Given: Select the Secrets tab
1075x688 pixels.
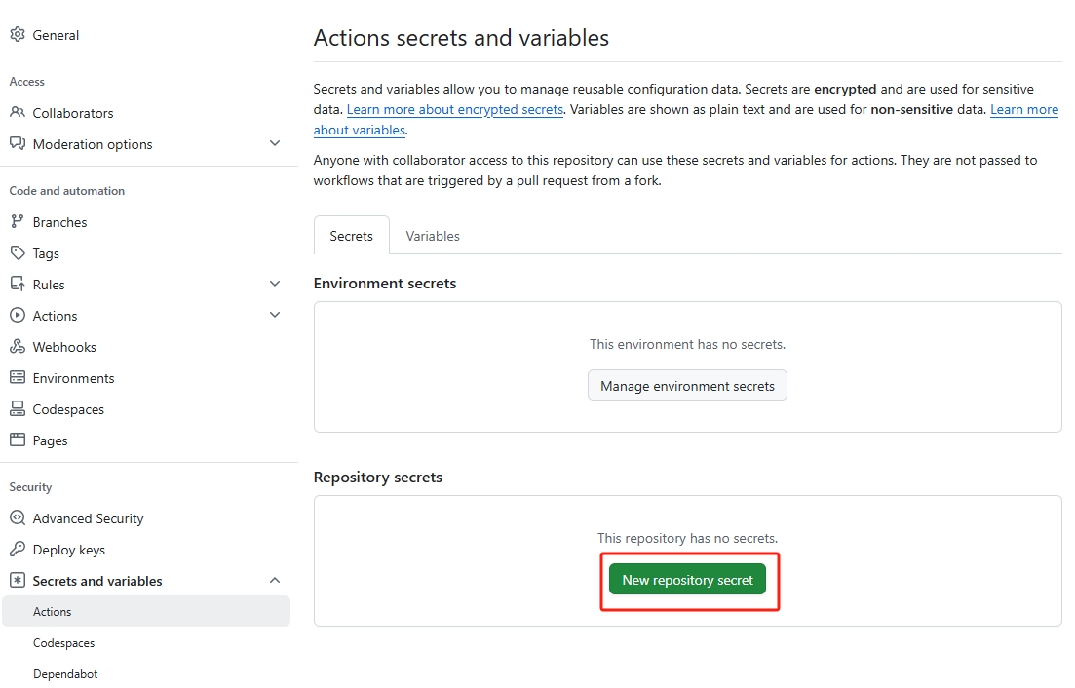Looking at the screenshot, I should (351, 236).
